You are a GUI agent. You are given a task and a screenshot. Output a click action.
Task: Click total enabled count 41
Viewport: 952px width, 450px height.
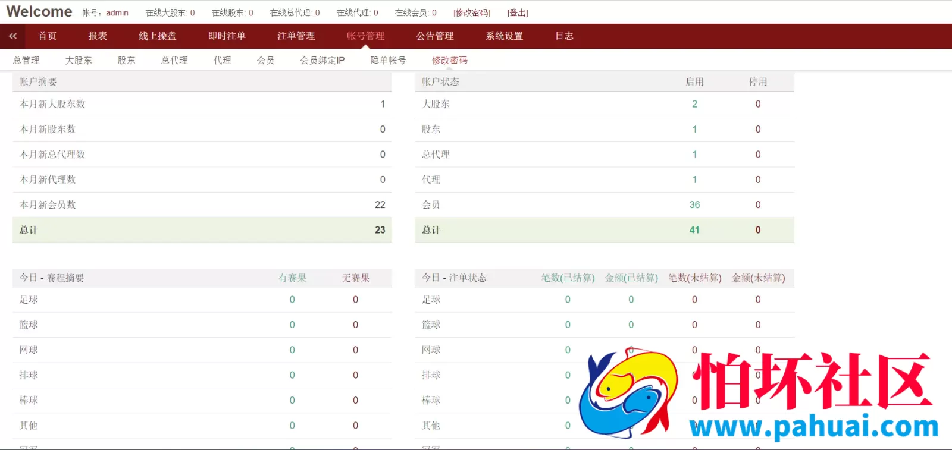pyautogui.click(x=694, y=230)
